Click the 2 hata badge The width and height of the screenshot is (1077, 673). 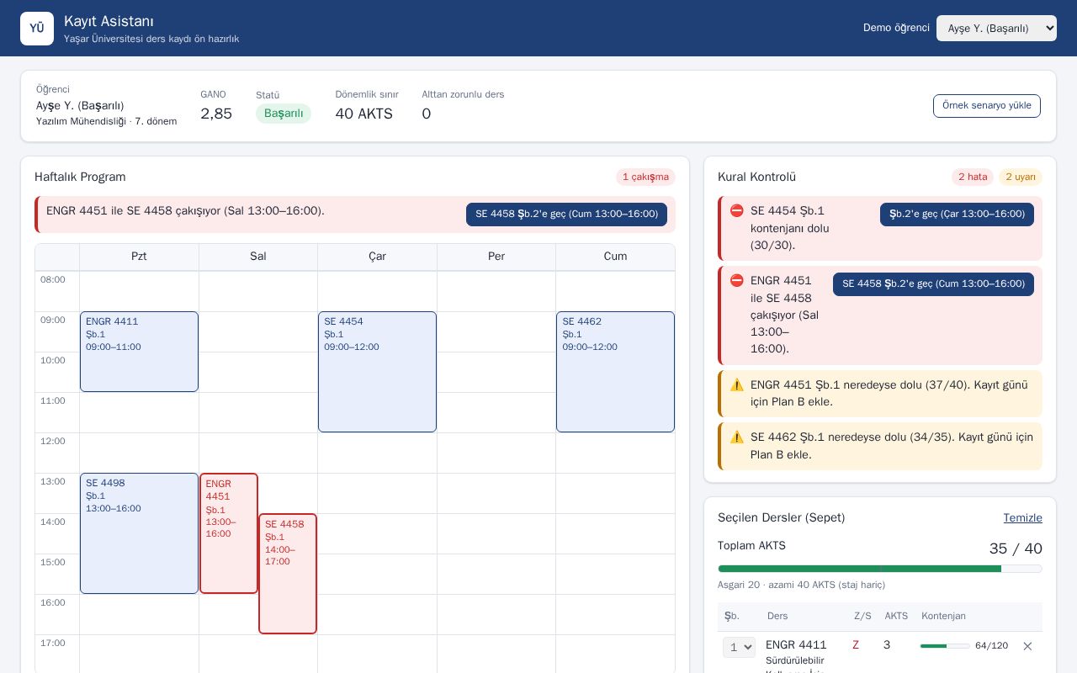coord(973,177)
